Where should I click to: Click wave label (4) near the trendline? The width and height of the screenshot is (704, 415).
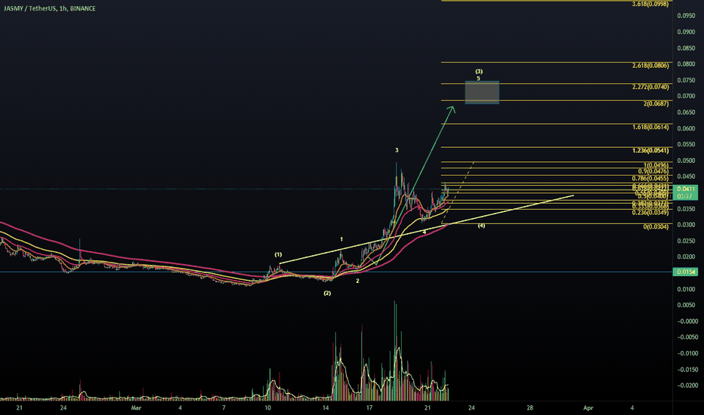click(481, 225)
